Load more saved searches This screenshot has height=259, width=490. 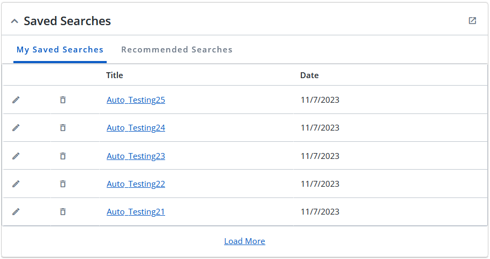(x=244, y=241)
